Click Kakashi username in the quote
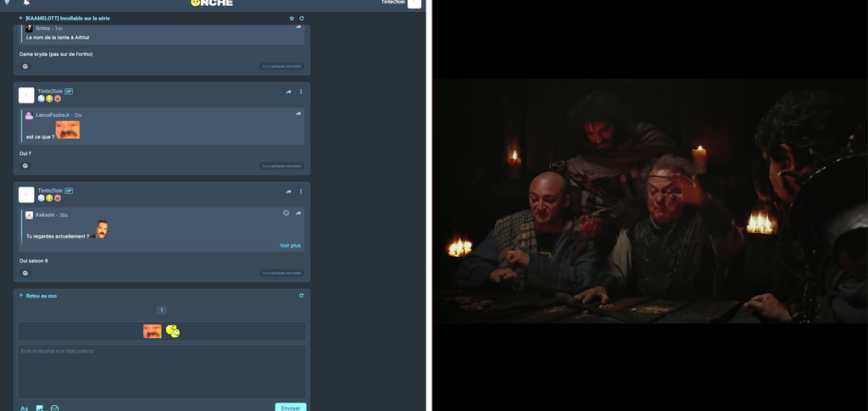This screenshot has height=411, width=868. point(45,214)
